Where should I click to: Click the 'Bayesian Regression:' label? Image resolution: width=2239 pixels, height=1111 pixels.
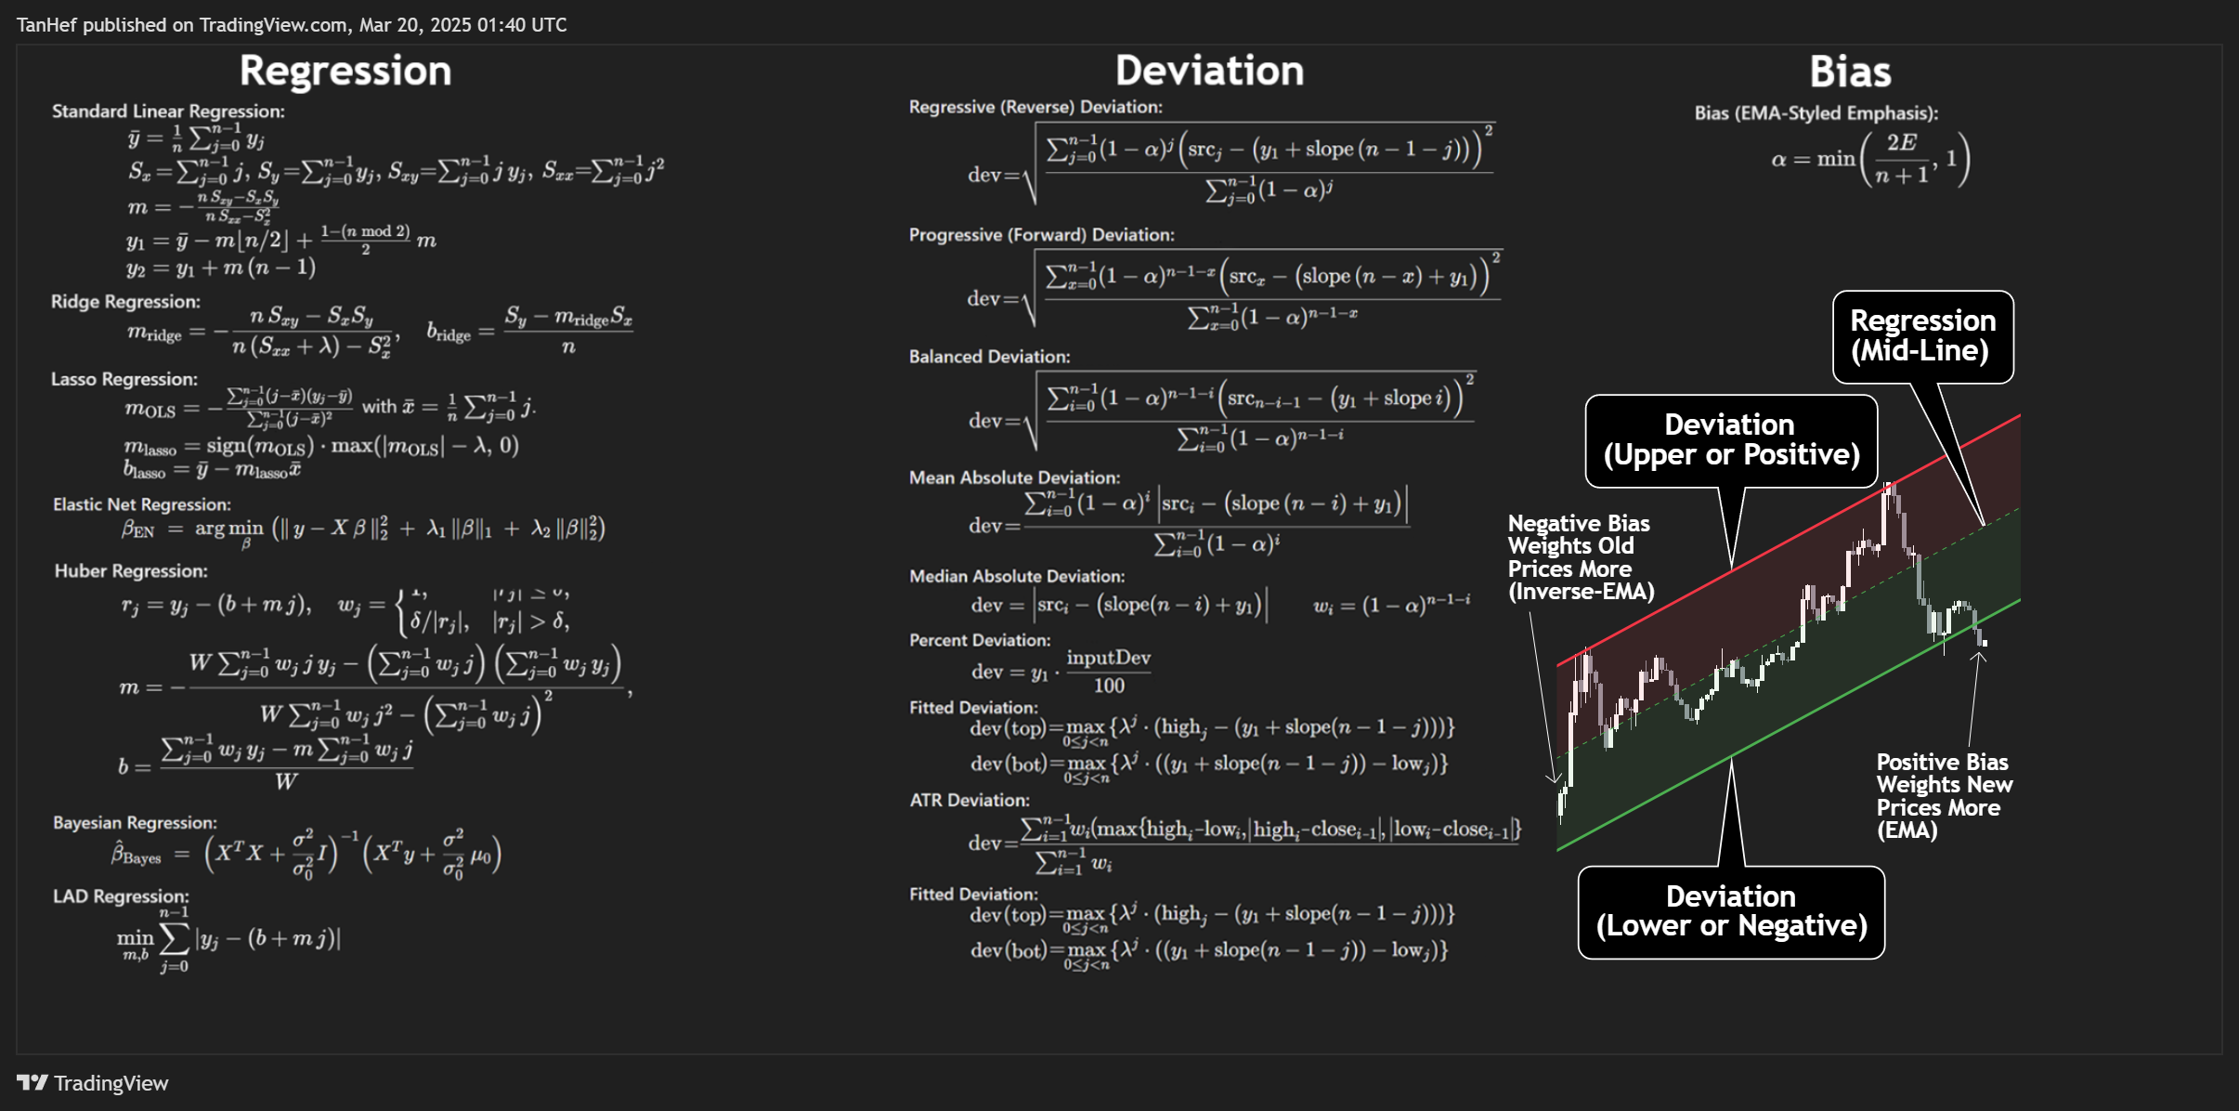[x=135, y=823]
